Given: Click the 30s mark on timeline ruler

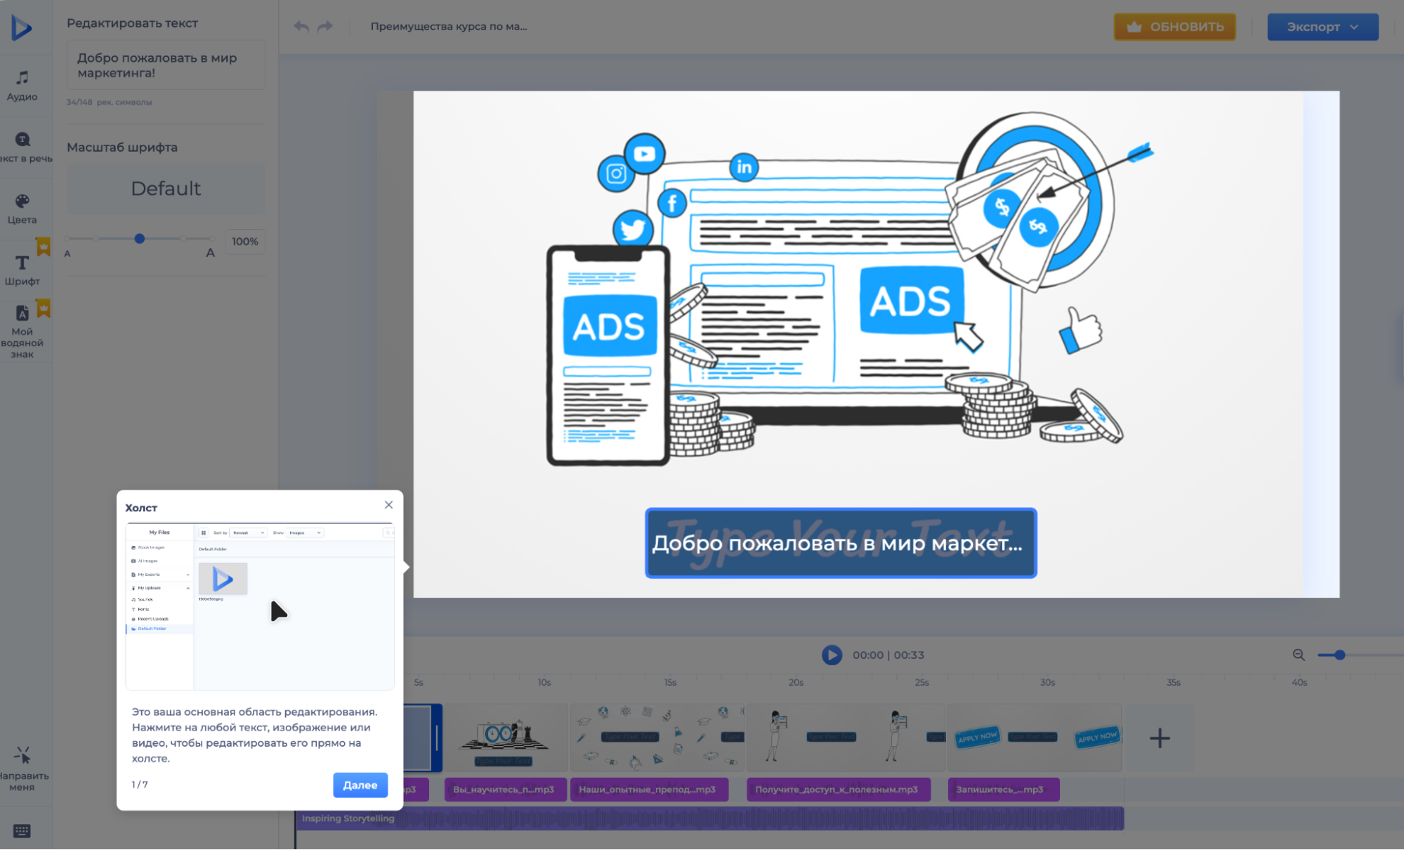Looking at the screenshot, I should tap(1047, 682).
